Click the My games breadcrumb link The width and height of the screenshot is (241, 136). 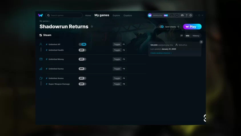(44, 21)
